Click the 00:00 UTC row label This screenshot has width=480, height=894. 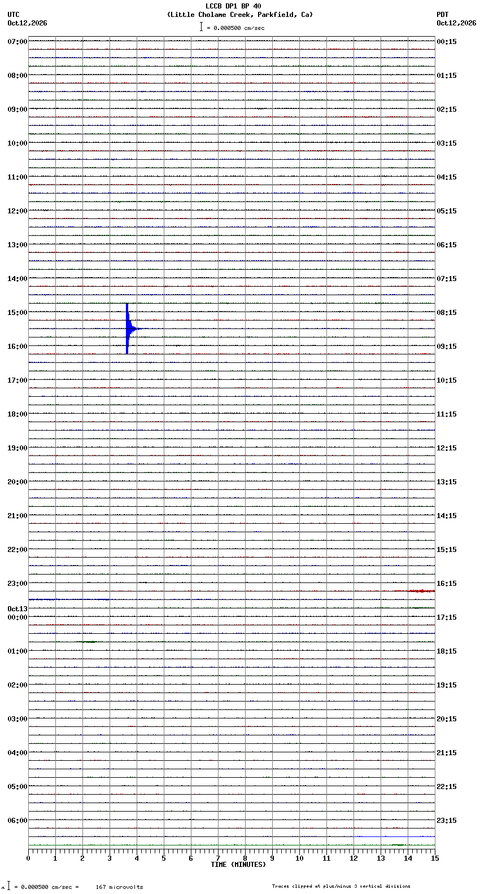click(18, 617)
